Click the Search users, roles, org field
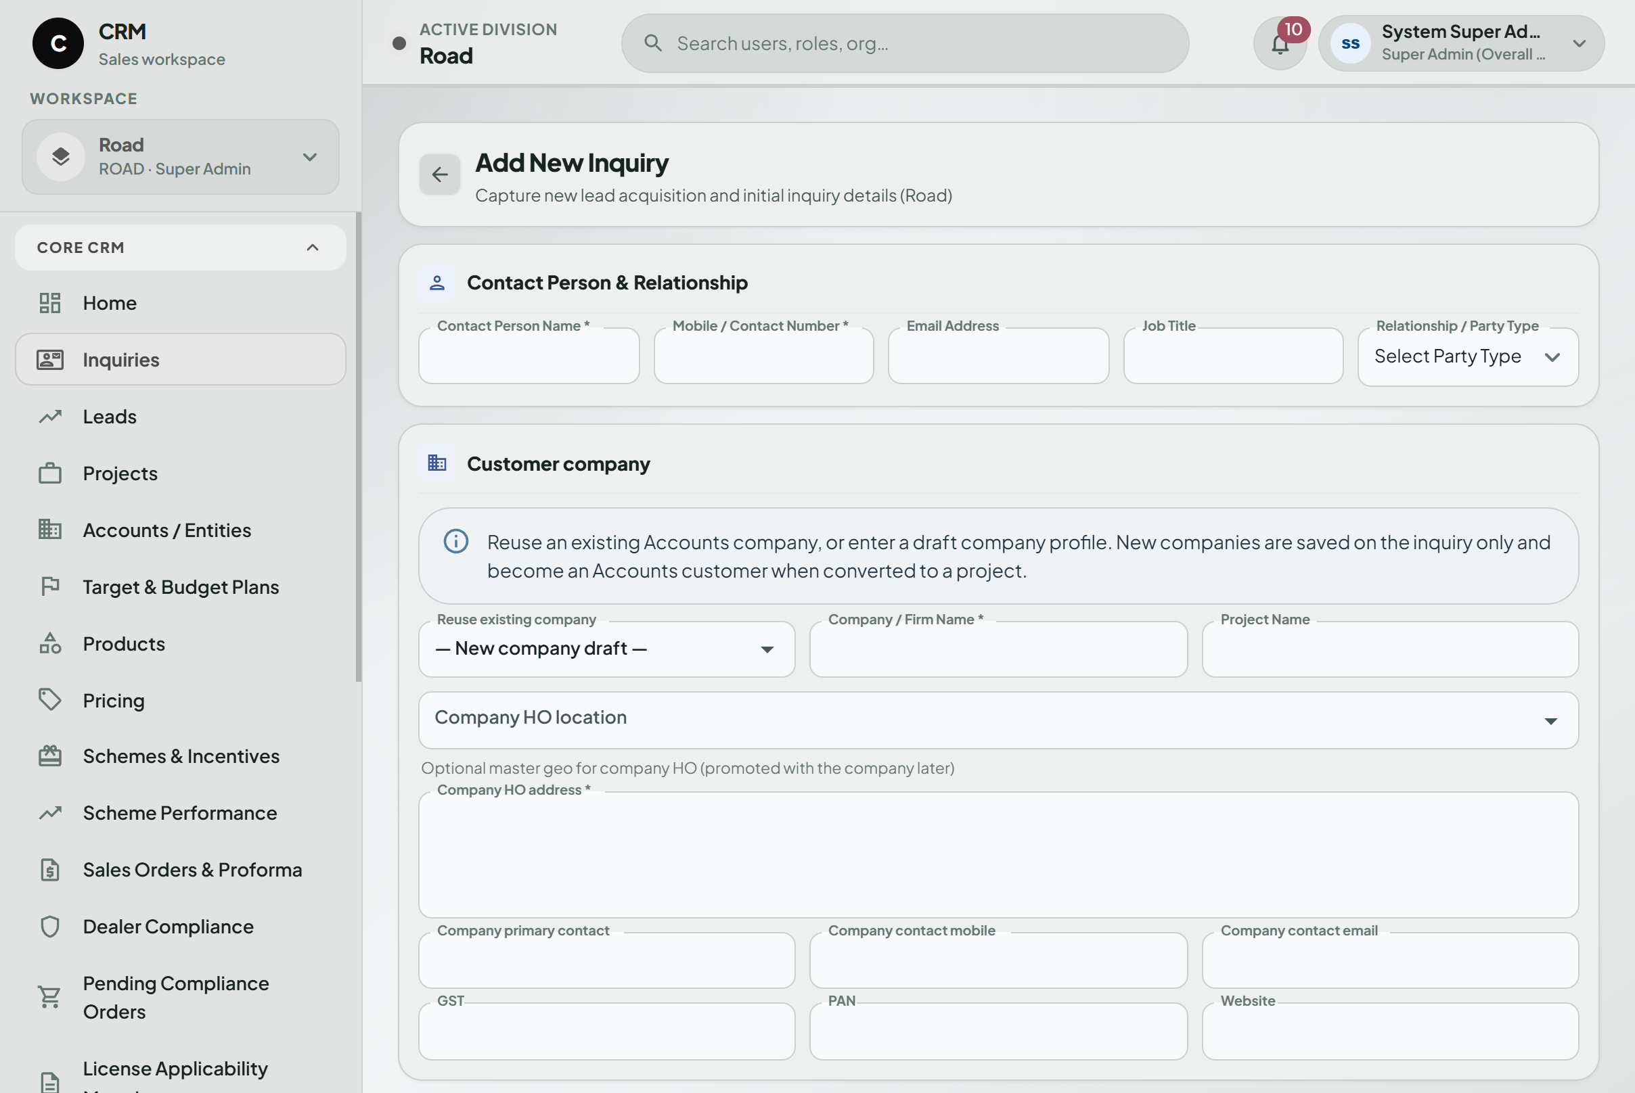The width and height of the screenshot is (1635, 1093). pos(905,43)
